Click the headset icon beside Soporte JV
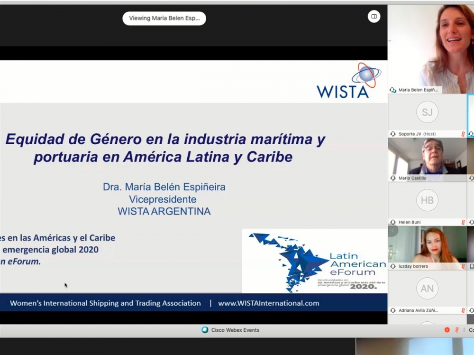The image size is (474, 355). [393, 134]
